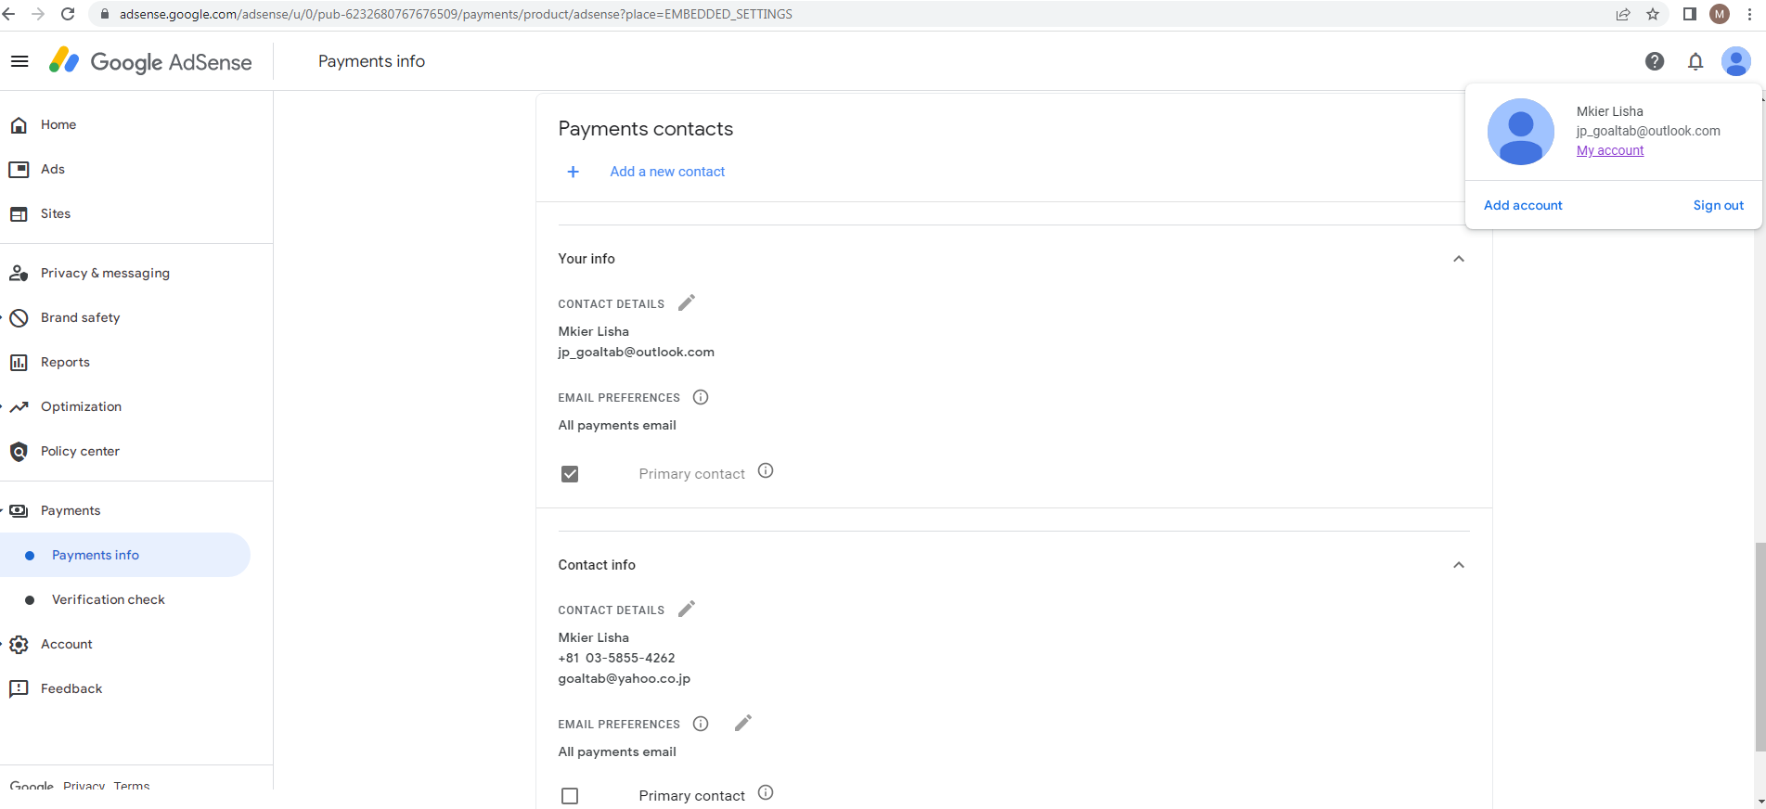Edit Contact info email preferences pencil
The height and width of the screenshot is (809, 1766).
point(743,724)
